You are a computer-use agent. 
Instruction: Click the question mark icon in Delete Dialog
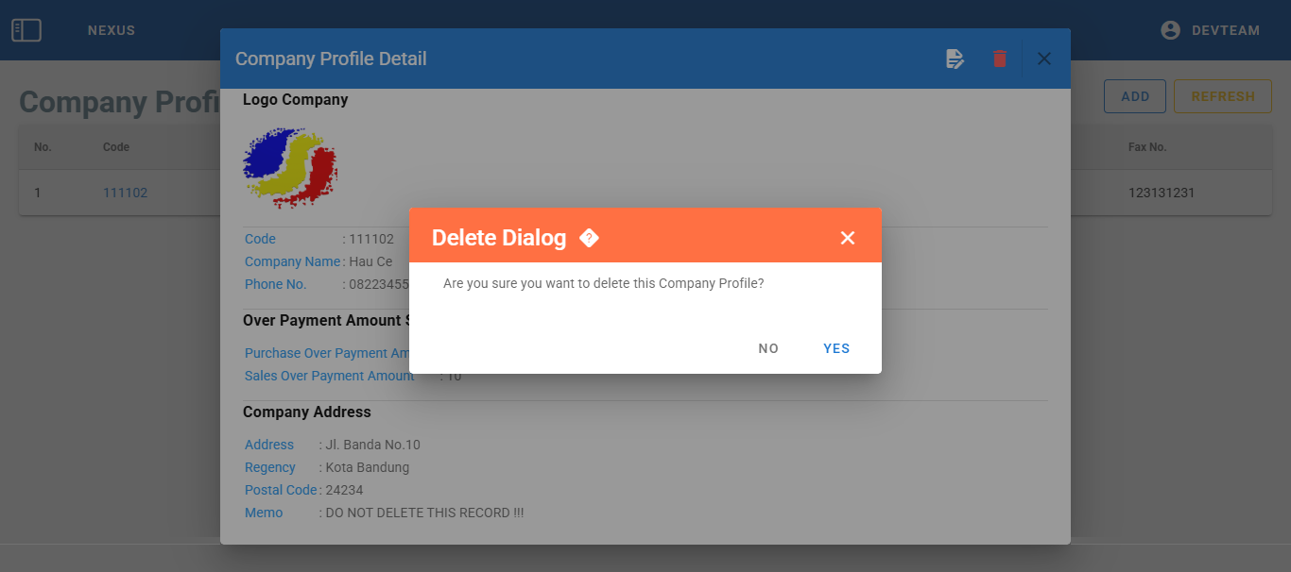(x=589, y=238)
